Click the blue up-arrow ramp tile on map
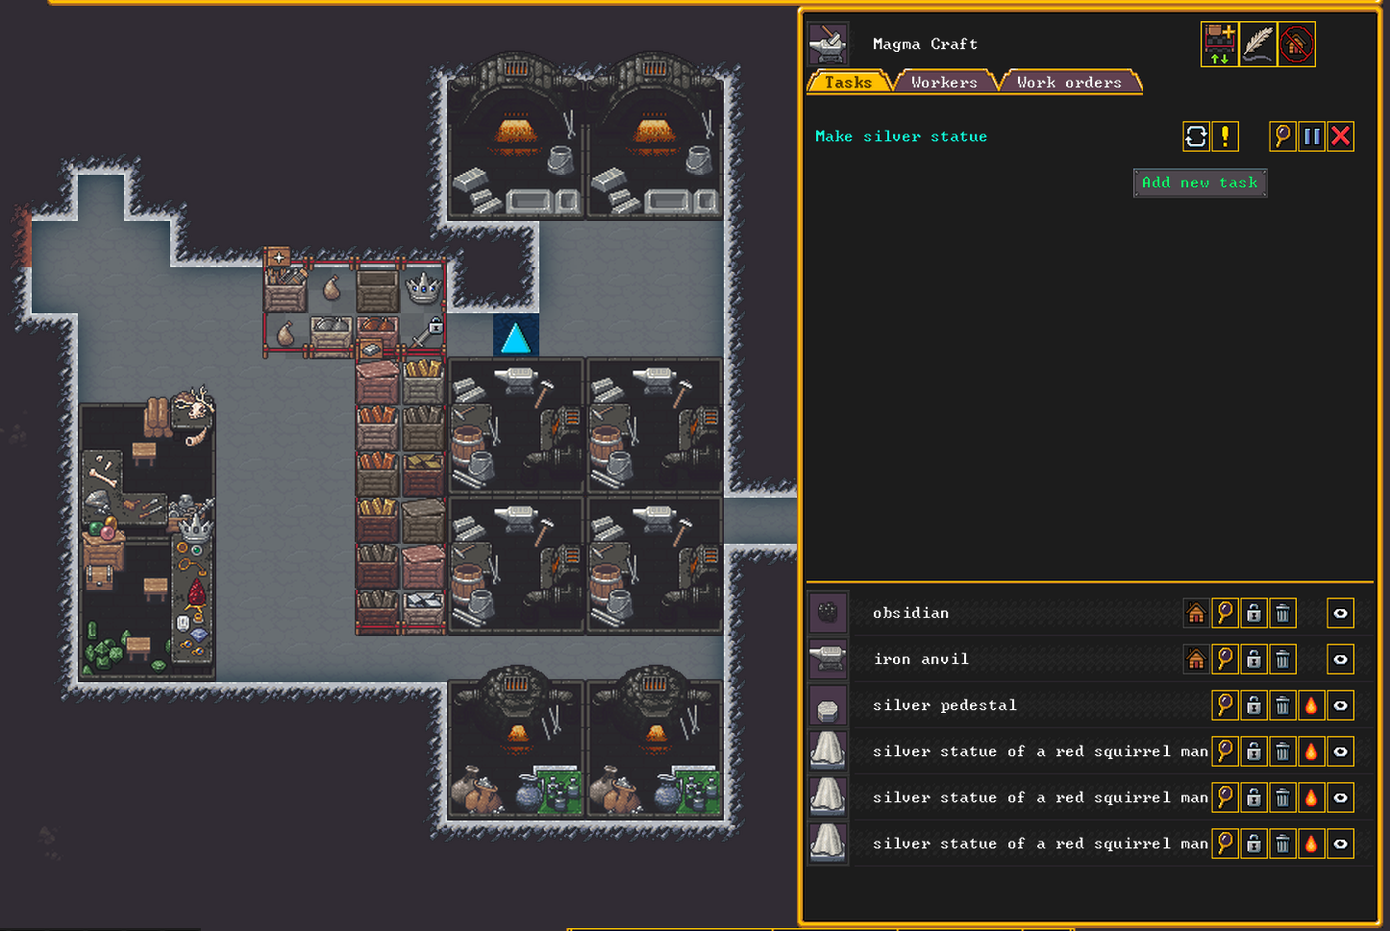The width and height of the screenshot is (1390, 931). tap(516, 336)
